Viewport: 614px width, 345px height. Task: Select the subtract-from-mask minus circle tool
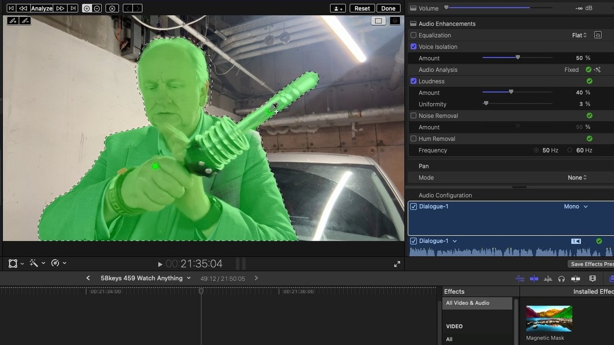[97, 8]
